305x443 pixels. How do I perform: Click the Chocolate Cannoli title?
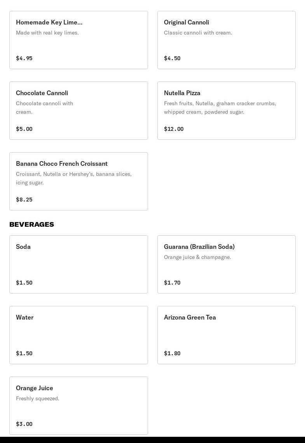(x=42, y=93)
